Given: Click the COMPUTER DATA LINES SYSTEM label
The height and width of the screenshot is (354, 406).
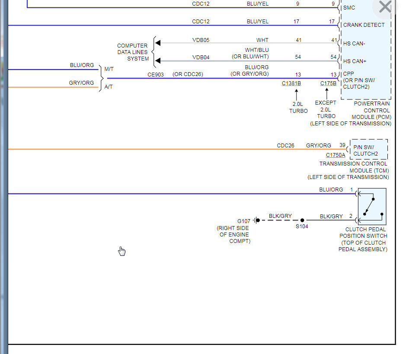Looking at the screenshot, I should coord(133,52).
